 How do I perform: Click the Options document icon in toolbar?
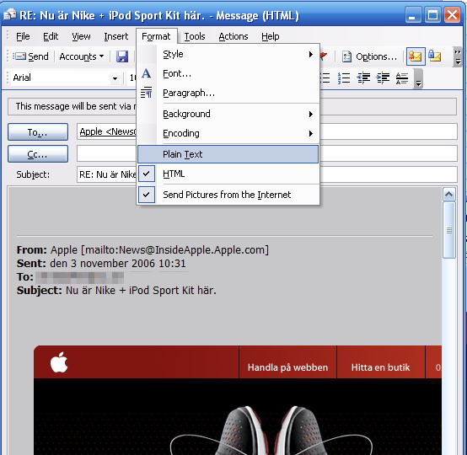tap(346, 56)
